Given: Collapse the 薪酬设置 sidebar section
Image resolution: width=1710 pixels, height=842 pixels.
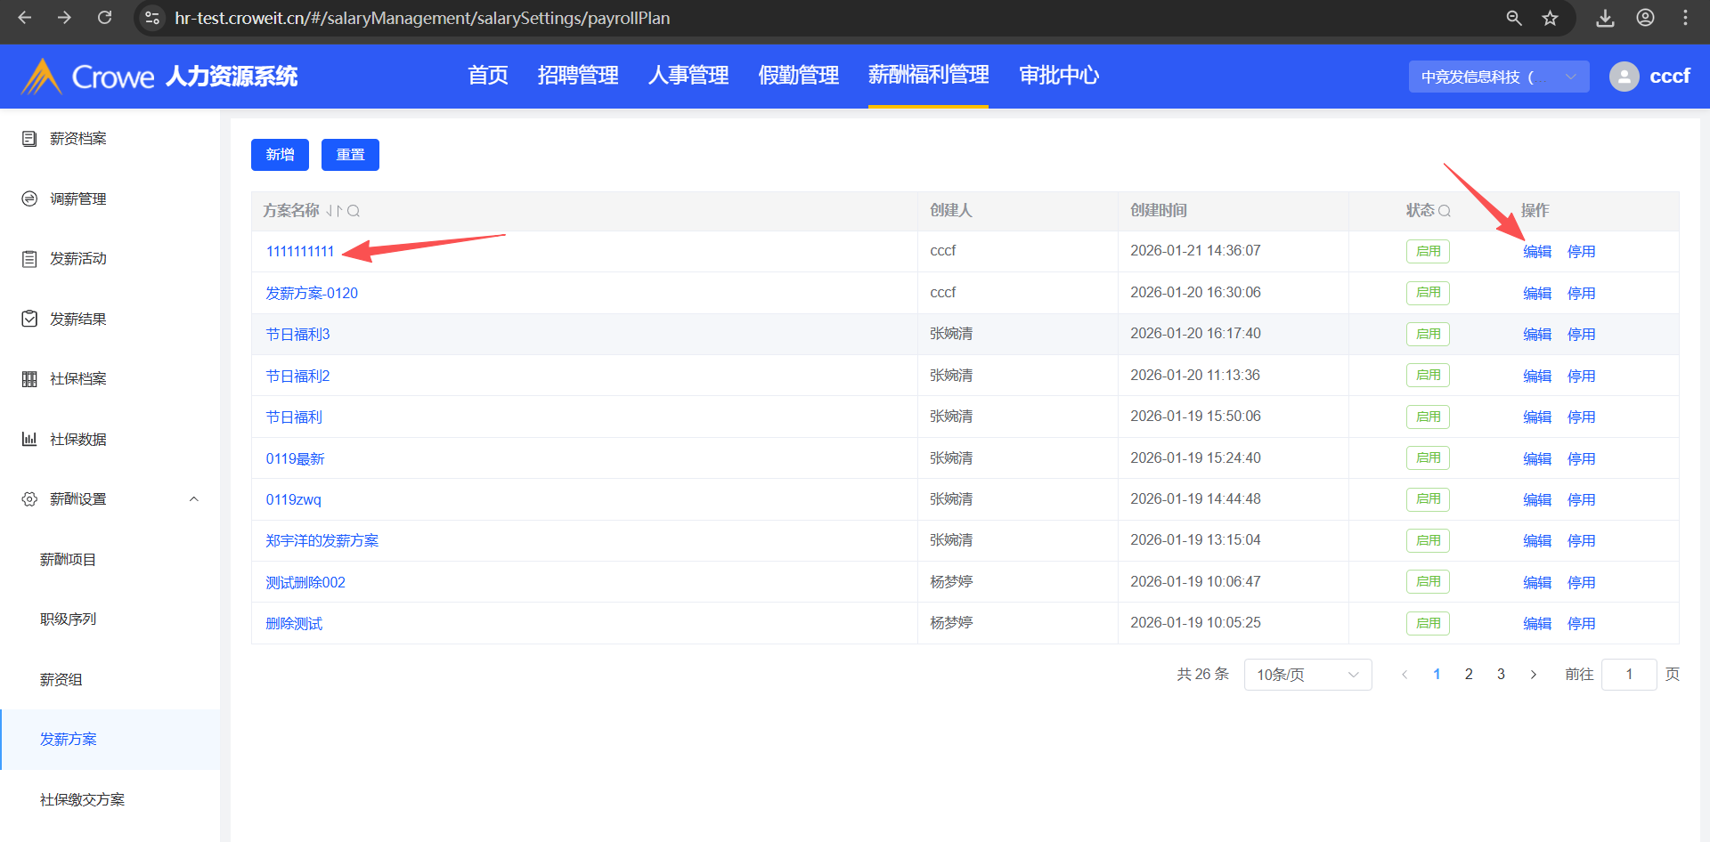Looking at the screenshot, I should [193, 499].
